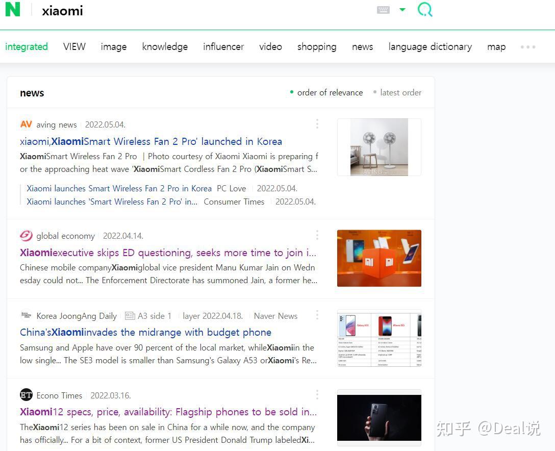Open Xiaomi 12 specs price headline
Viewport: 555px width, 451px height.
pyautogui.click(x=168, y=412)
